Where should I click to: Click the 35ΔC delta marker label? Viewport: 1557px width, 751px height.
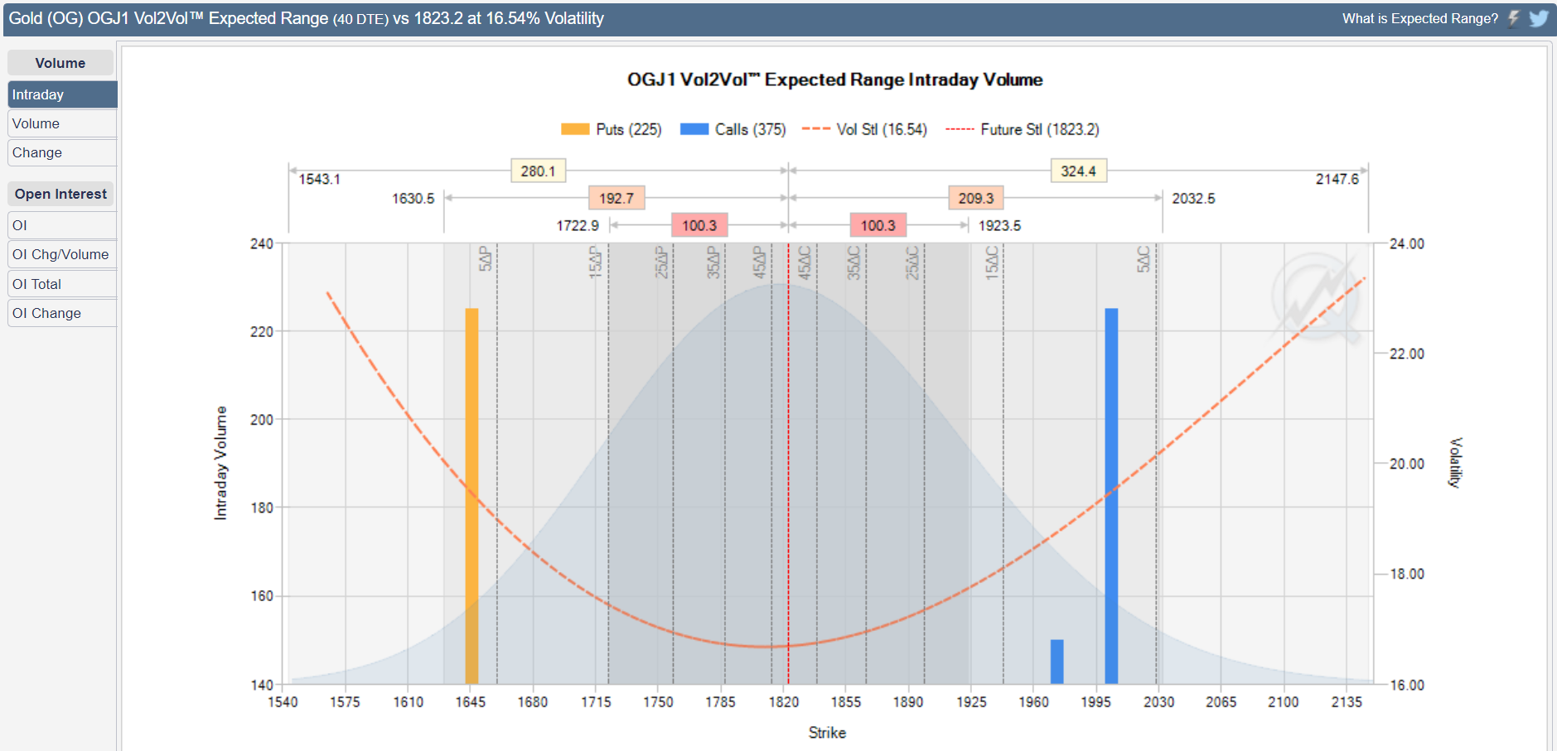[x=853, y=262]
